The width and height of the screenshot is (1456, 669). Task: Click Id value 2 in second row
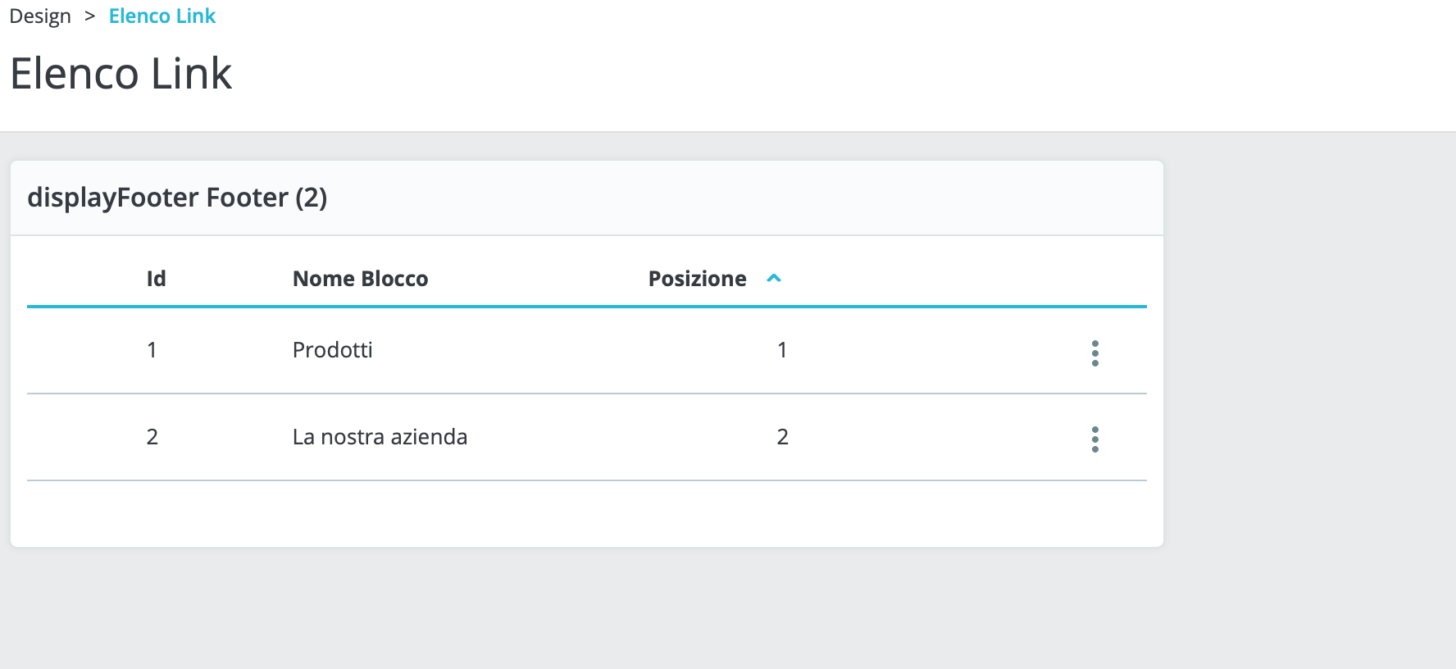(152, 437)
